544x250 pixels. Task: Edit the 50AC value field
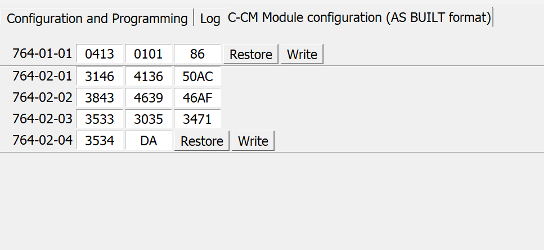tap(197, 76)
